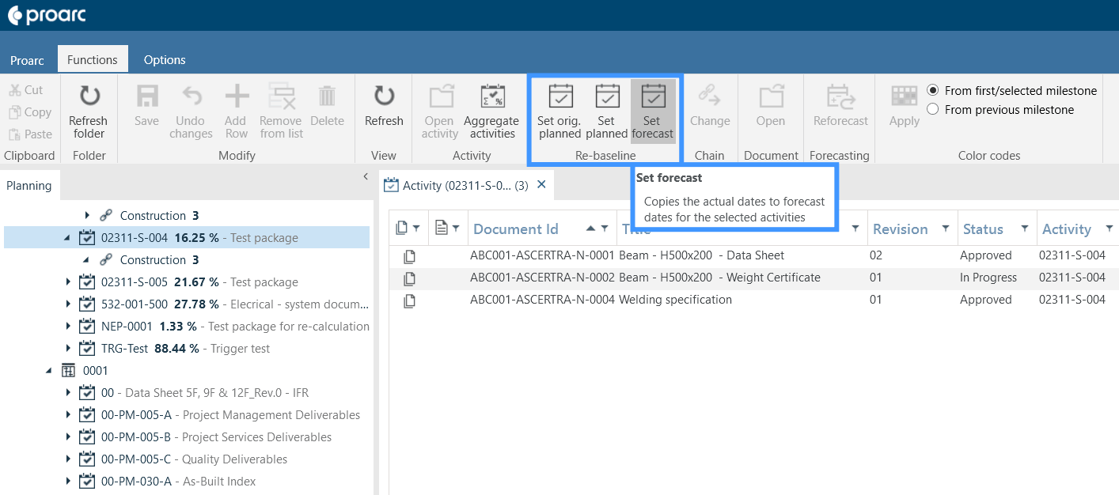Click Apply color codes icon

coord(904,96)
